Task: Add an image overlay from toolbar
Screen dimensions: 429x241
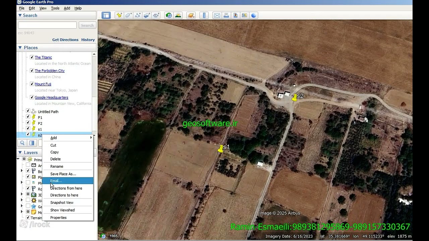Action: (x=147, y=15)
